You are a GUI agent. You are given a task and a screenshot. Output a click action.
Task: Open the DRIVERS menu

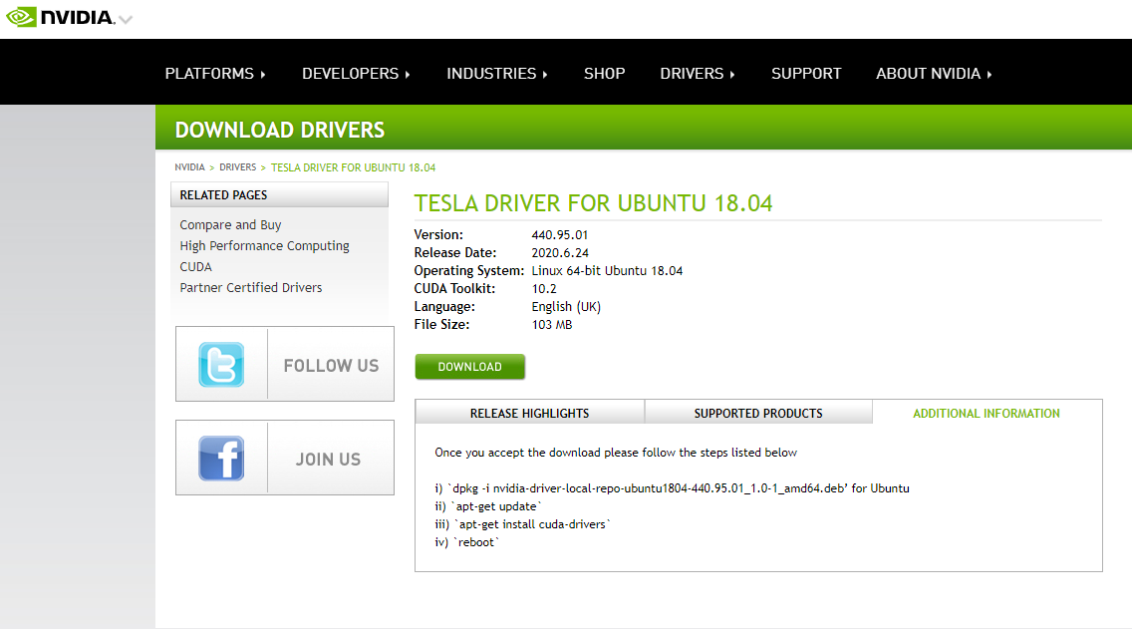(698, 74)
